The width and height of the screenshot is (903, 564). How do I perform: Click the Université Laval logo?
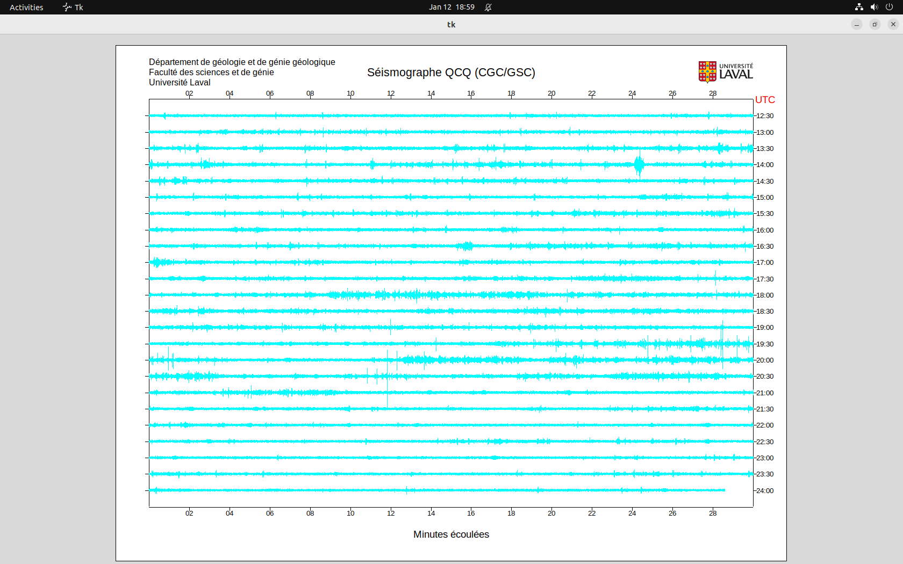(725, 71)
